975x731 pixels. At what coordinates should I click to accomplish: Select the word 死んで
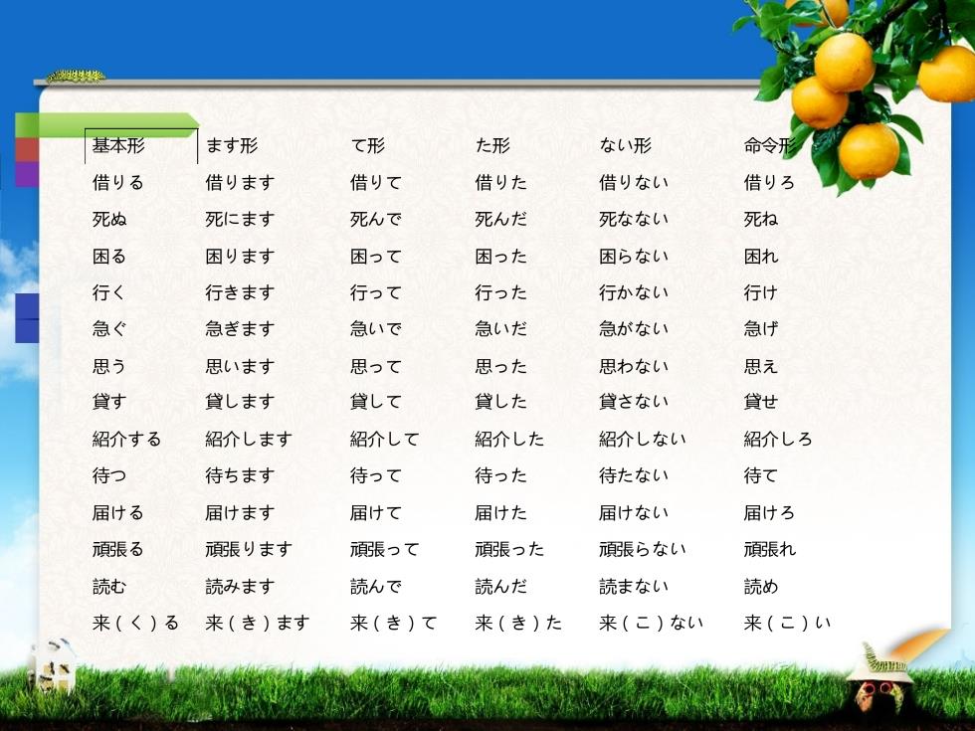coord(376,220)
